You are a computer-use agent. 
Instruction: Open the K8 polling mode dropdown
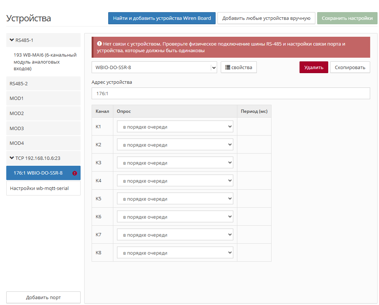[175, 253]
